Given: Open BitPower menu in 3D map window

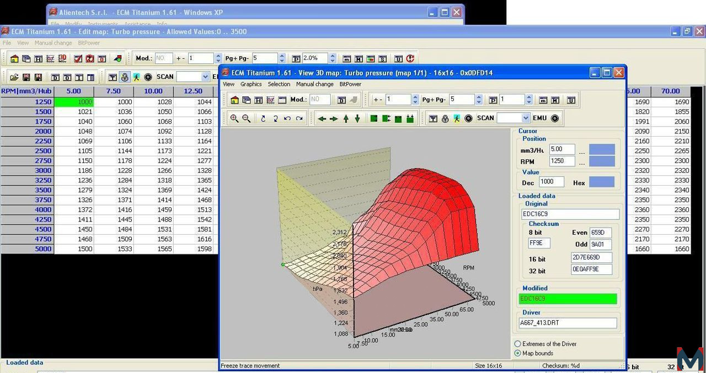Looking at the screenshot, I should (350, 84).
